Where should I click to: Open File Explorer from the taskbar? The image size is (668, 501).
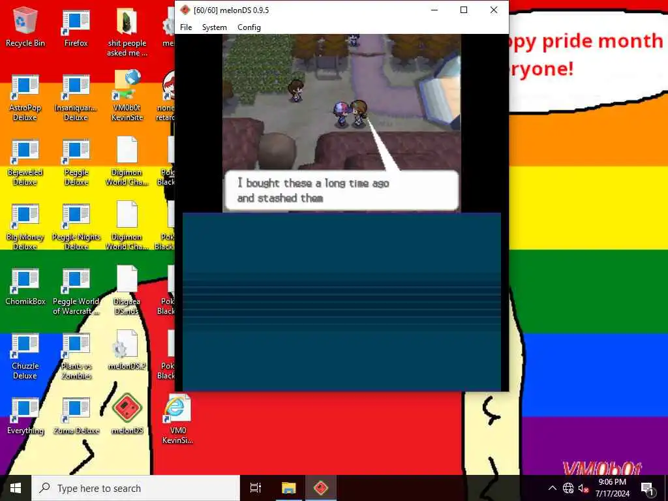pos(288,488)
